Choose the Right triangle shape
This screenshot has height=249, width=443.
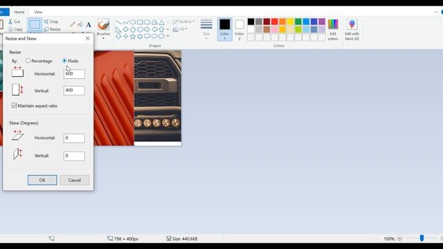pyautogui.click(x=118, y=29)
